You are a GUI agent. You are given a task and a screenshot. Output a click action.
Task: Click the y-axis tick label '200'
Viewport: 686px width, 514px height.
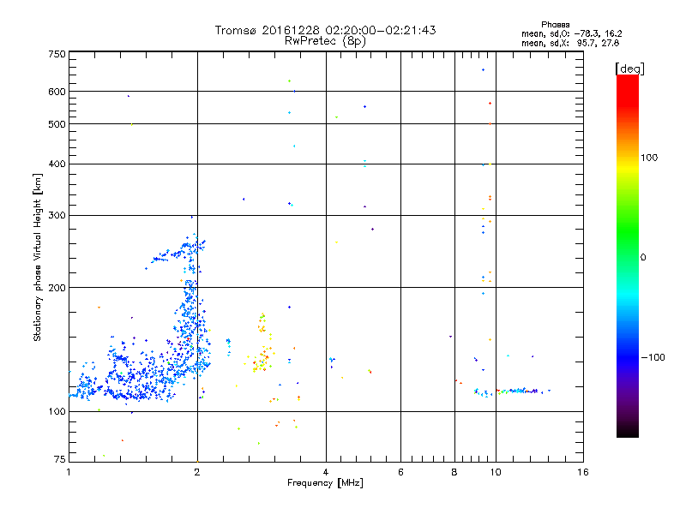tap(57, 288)
